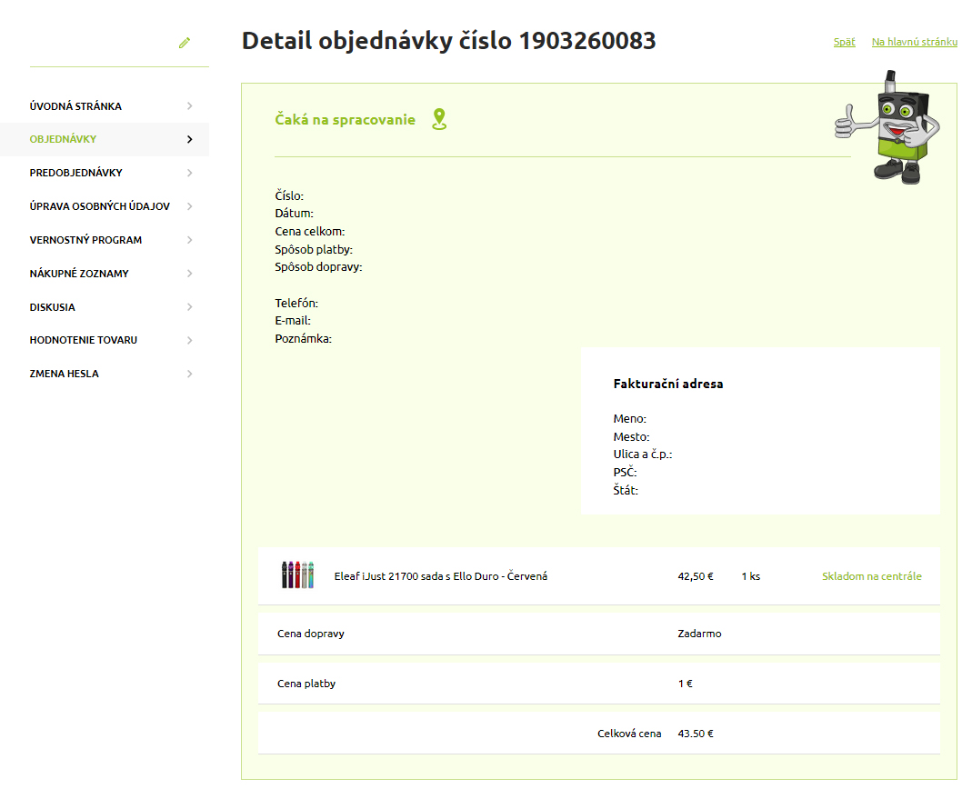Go to Objednávky in the sidebar
The image size is (972, 789).
pos(63,139)
